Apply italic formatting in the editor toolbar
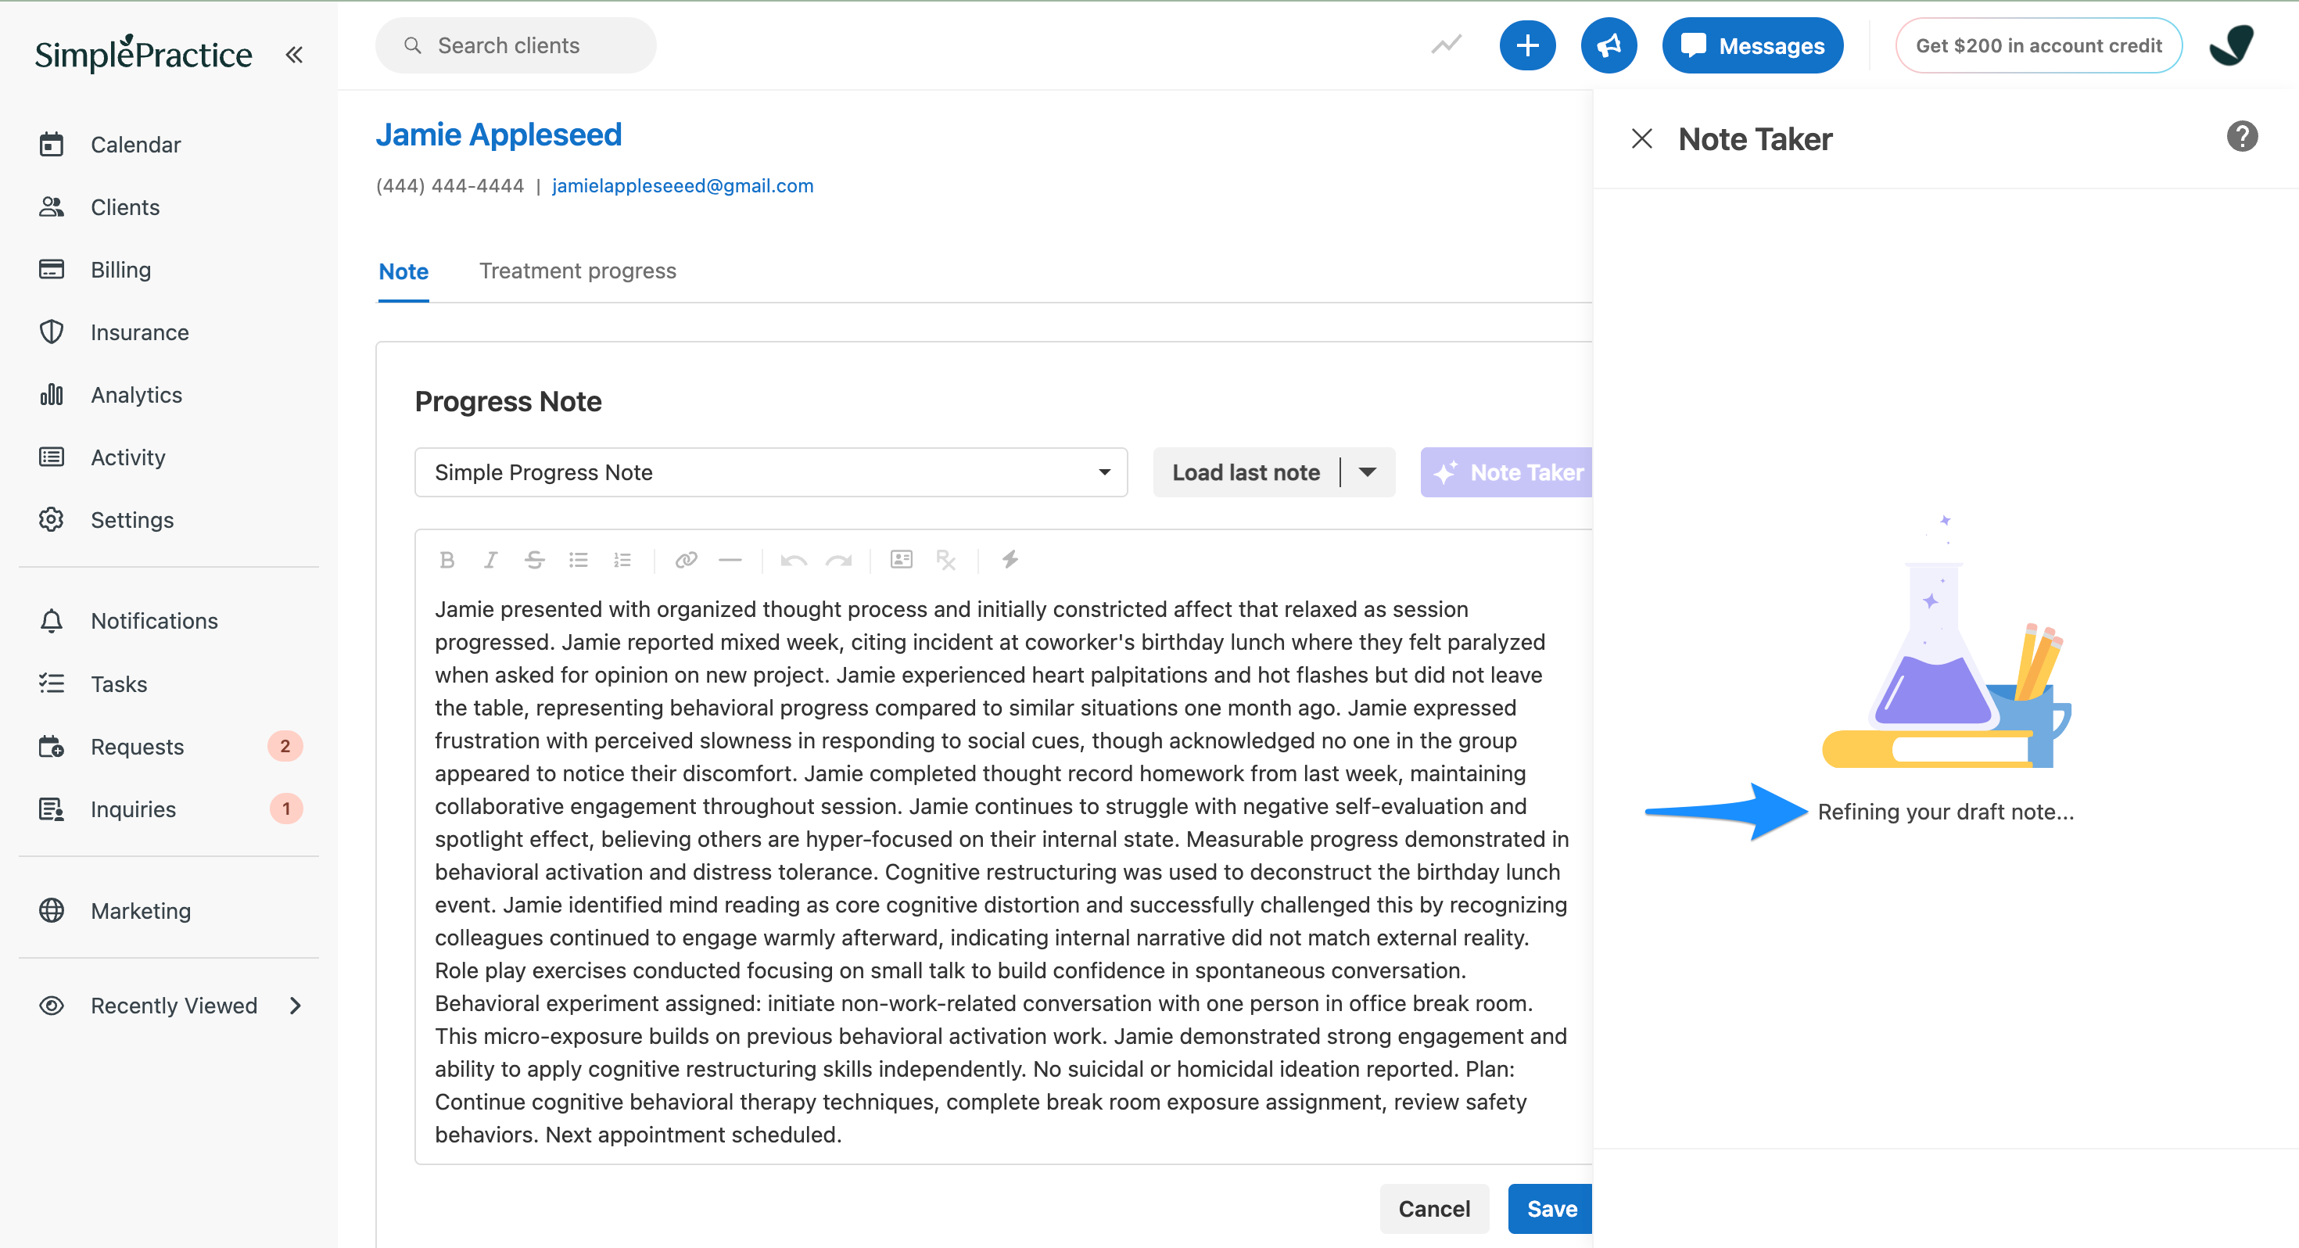This screenshot has width=2299, height=1248. pos(490,560)
